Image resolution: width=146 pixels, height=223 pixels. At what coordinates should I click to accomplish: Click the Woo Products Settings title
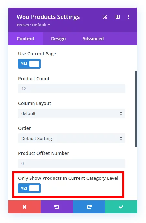point(48,17)
